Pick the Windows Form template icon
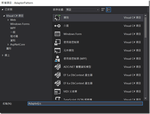The image size is (150, 114). (57, 34)
